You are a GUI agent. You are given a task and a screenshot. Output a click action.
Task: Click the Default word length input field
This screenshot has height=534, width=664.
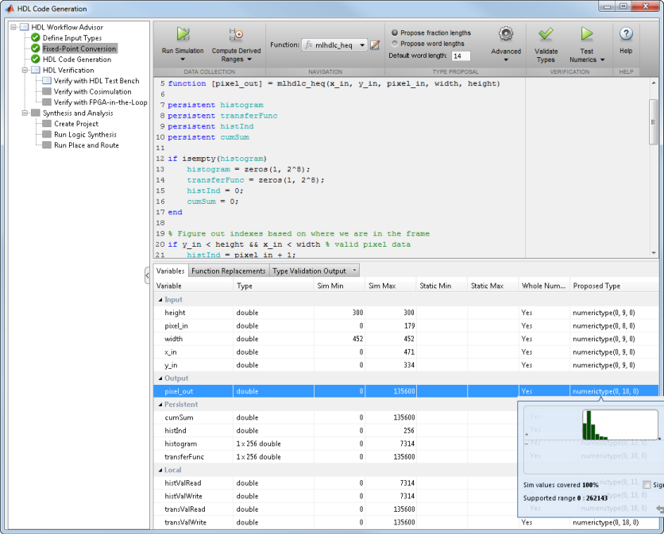[461, 56]
